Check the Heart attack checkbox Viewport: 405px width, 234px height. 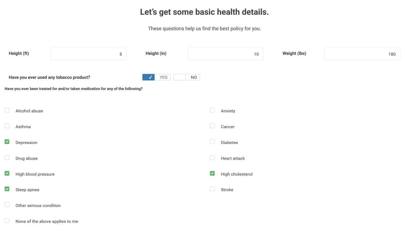pos(212,158)
